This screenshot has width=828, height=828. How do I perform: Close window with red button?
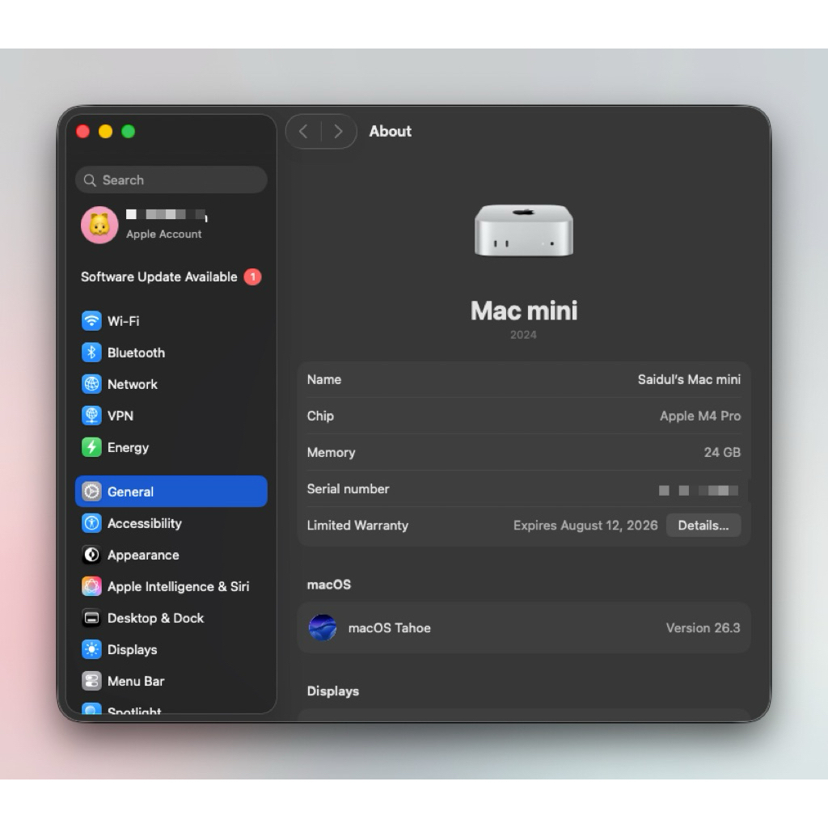click(x=83, y=132)
